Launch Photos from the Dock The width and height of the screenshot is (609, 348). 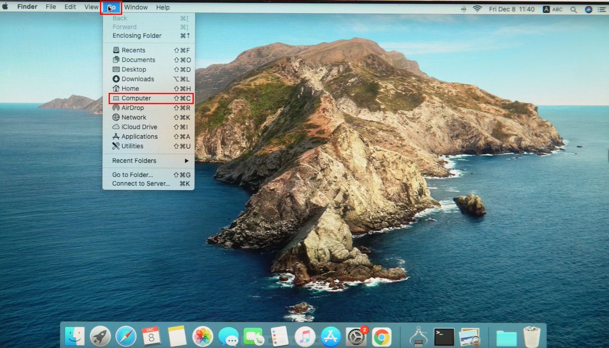pos(202,337)
